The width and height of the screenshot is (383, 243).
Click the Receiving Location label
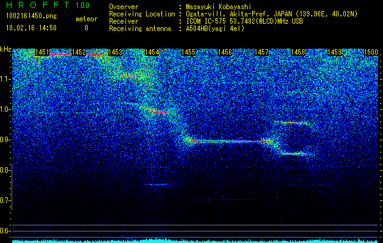(x=142, y=14)
